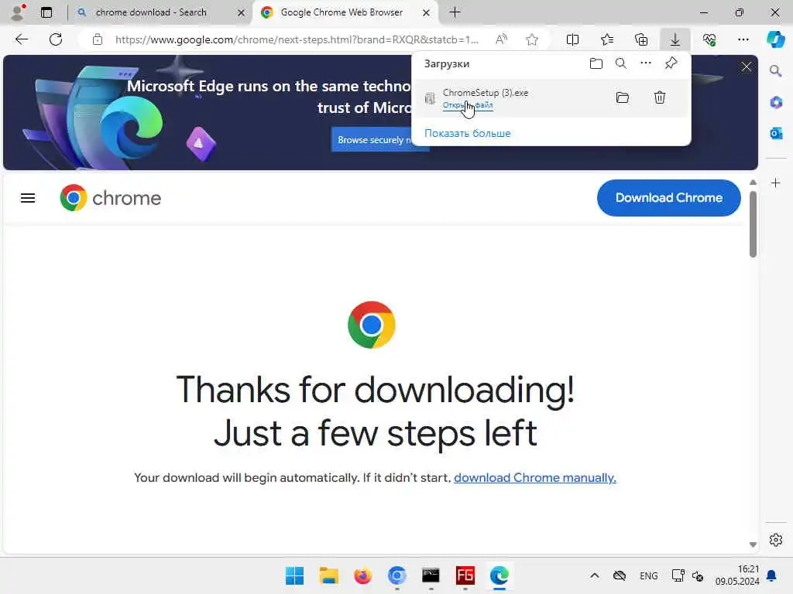View site information lock icon
Screen dimensions: 793x594
[x=97, y=39]
